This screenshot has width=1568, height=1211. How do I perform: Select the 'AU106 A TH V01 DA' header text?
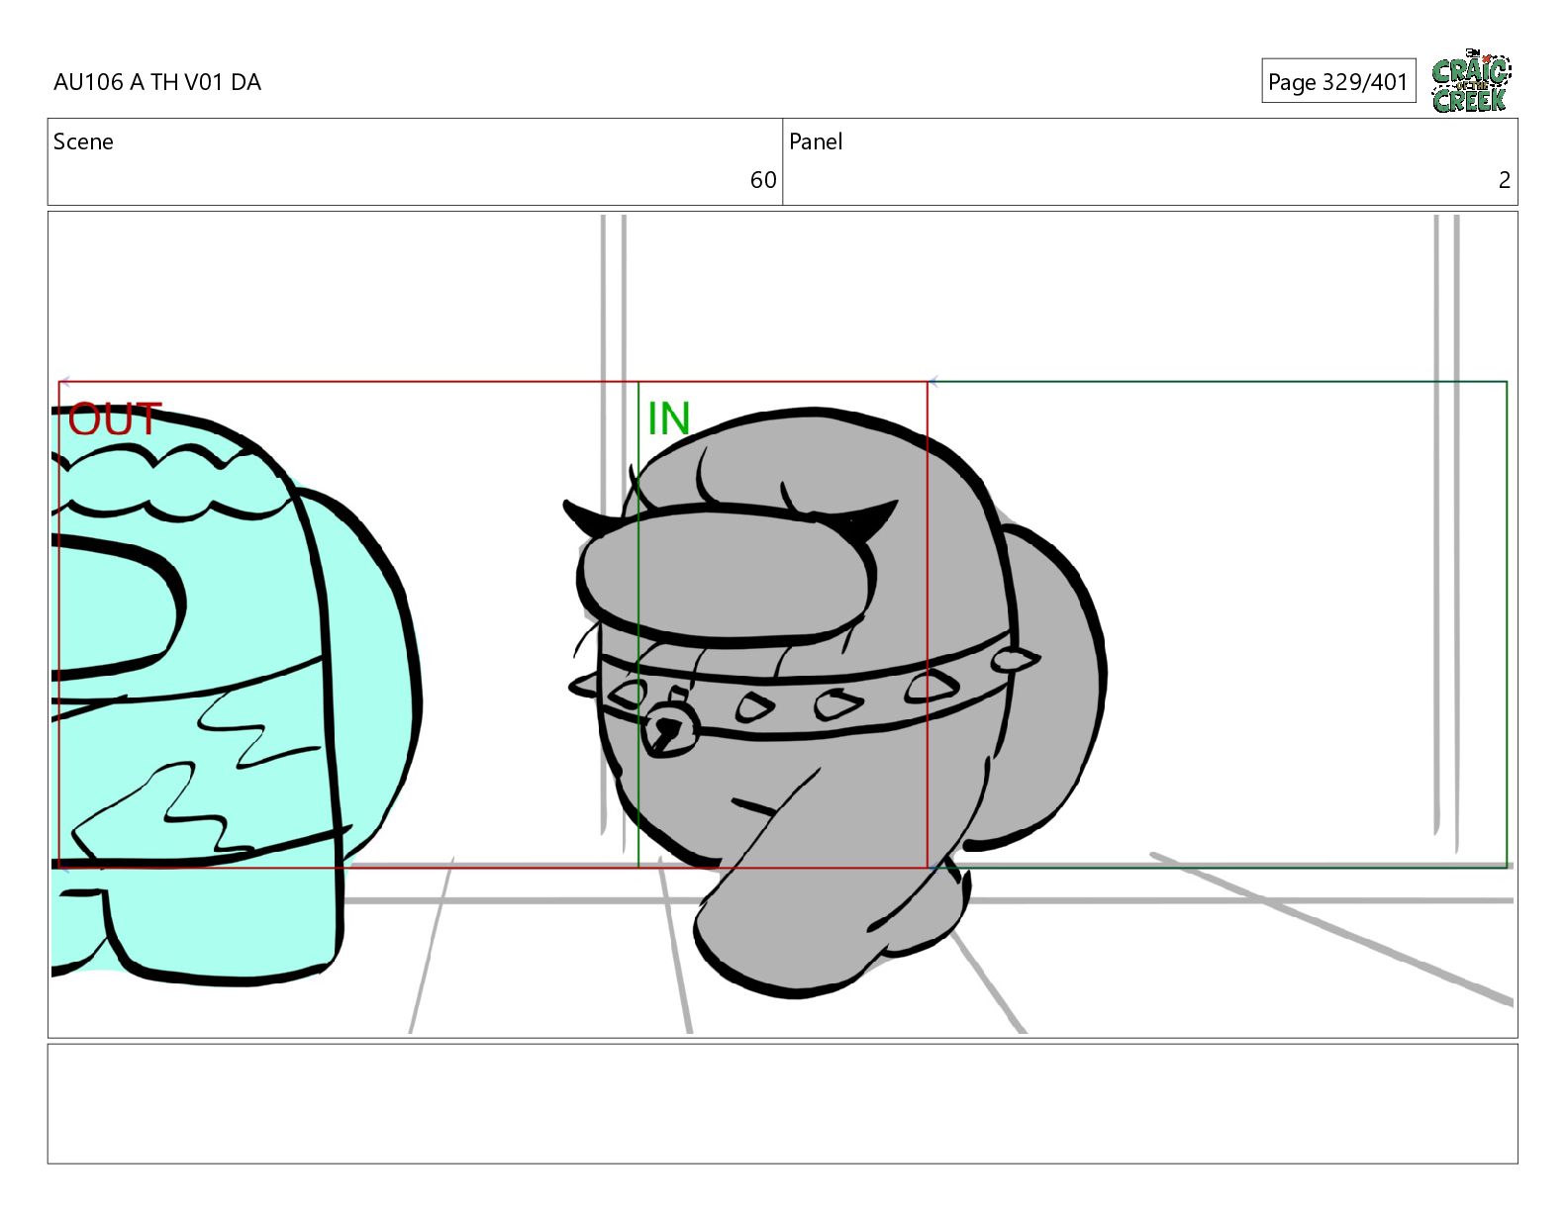pyautogui.click(x=157, y=82)
